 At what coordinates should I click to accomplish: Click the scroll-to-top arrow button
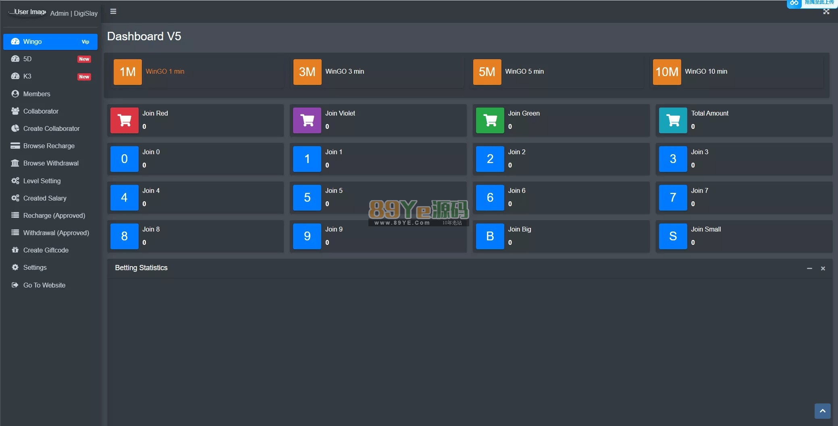822,411
